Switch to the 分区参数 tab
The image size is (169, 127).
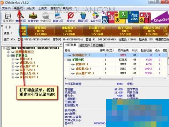(71, 45)
